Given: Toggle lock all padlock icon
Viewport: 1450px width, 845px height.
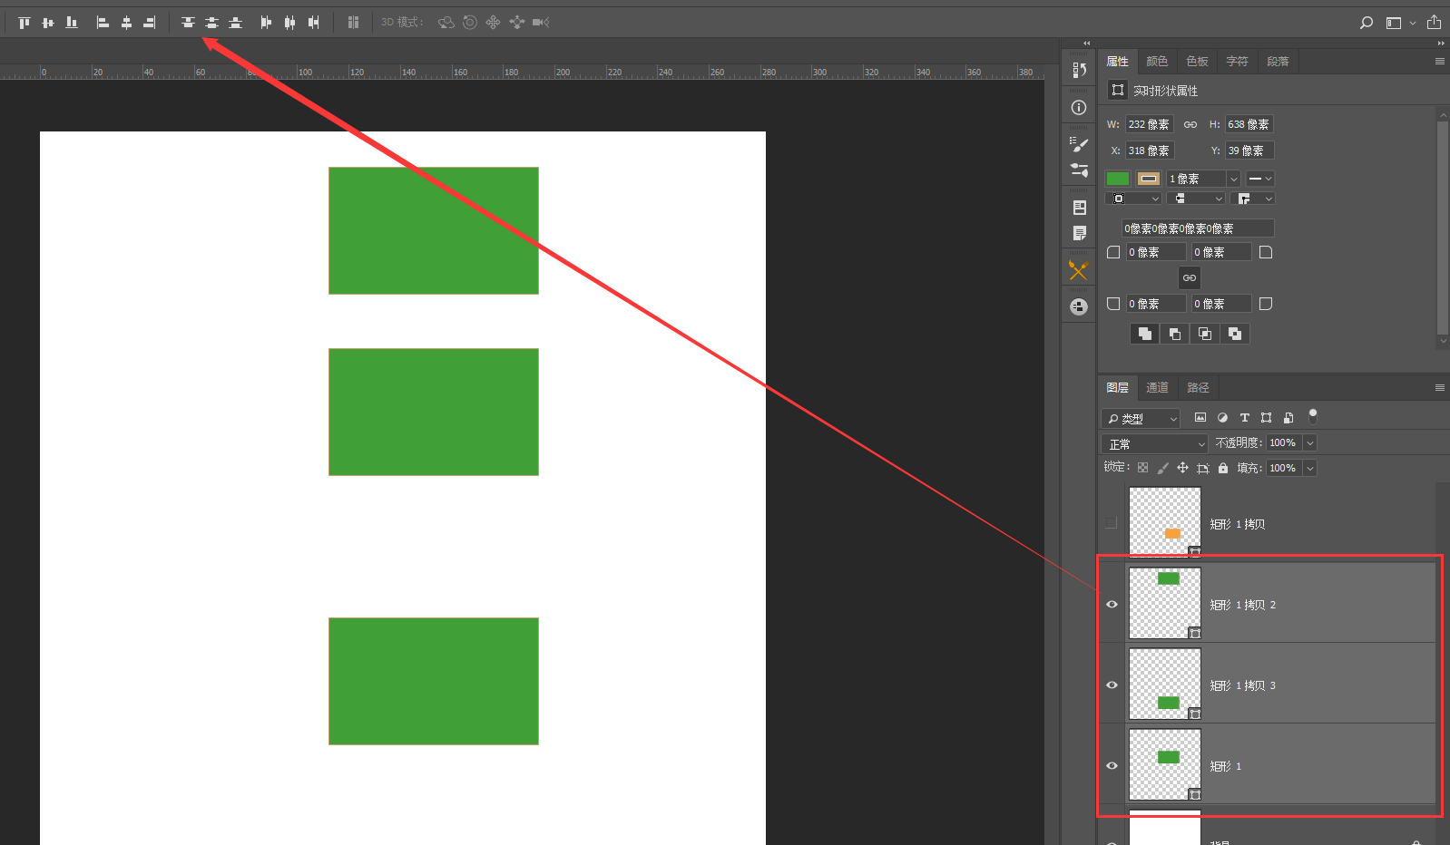Looking at the screenshot, I should [x=1223, y=468].
